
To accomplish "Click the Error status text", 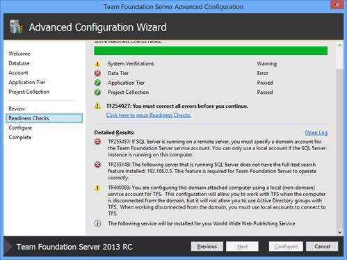I will (x=262, y=73).
